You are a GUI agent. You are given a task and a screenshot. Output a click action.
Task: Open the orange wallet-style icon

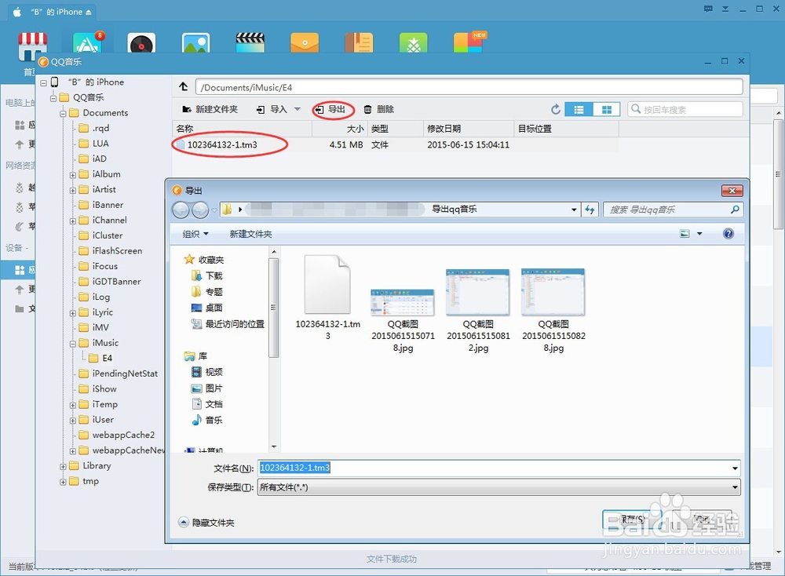[x=305, y=43]
